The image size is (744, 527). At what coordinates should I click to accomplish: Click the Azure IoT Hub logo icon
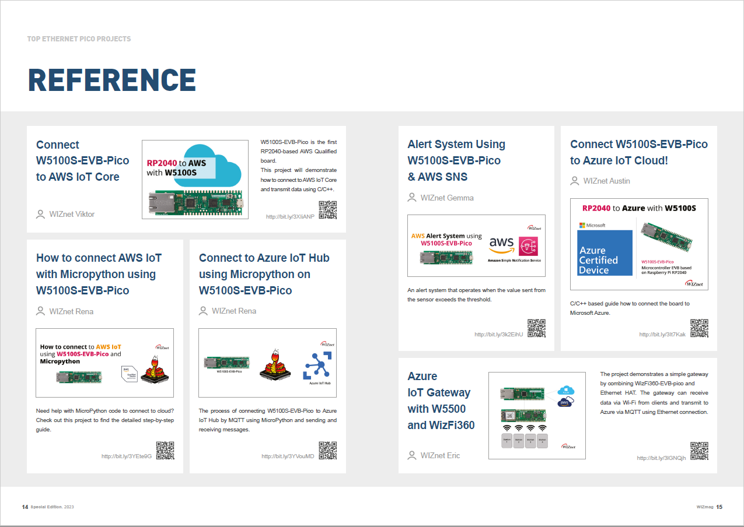pos(317,366)
